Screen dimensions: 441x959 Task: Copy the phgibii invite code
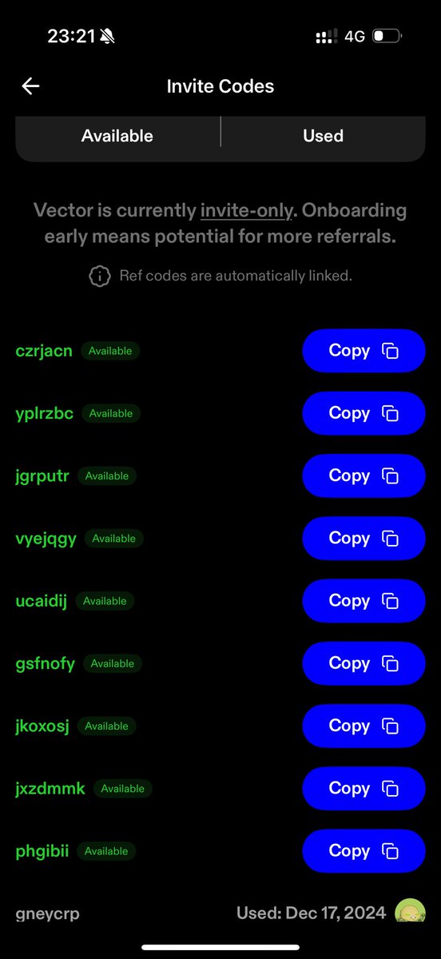(x=364, y=850)
